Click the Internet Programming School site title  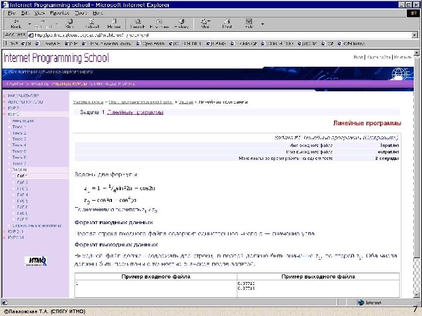pos(56,58)
